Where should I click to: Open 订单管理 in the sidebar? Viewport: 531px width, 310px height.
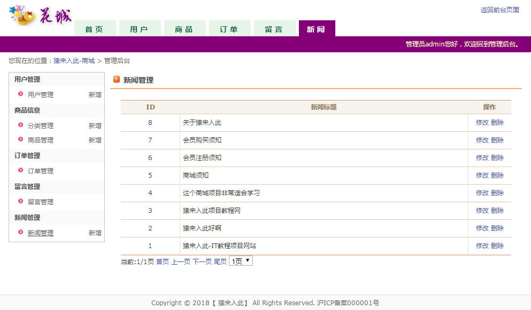coord(41,171)
